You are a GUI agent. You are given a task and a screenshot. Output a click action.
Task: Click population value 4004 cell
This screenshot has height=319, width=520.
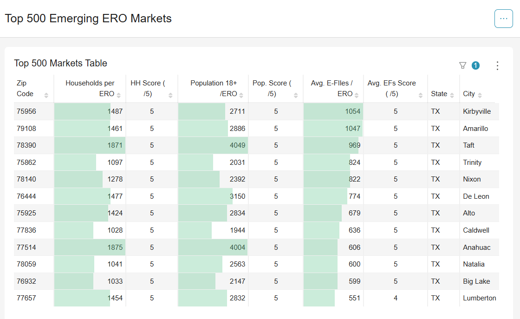(x=213, y=247)
